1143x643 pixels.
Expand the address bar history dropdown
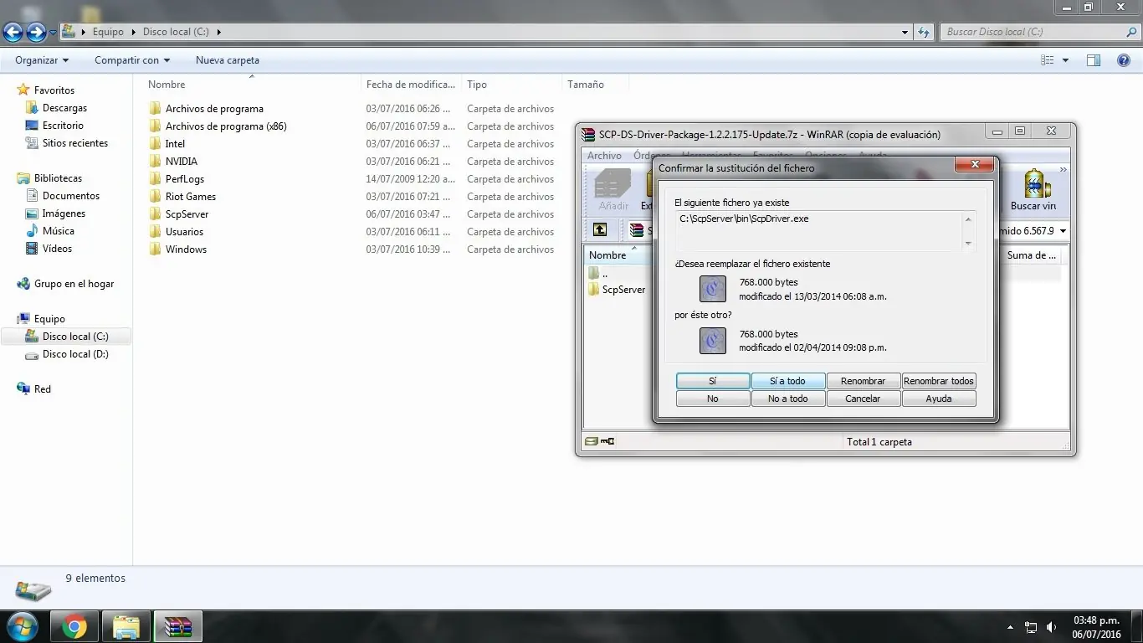(x=905, y=33)
